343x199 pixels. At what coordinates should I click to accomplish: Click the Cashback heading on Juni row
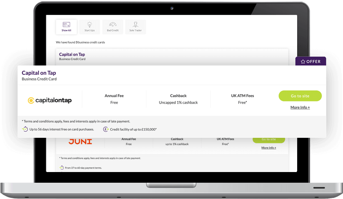click(x=177, y=139)
